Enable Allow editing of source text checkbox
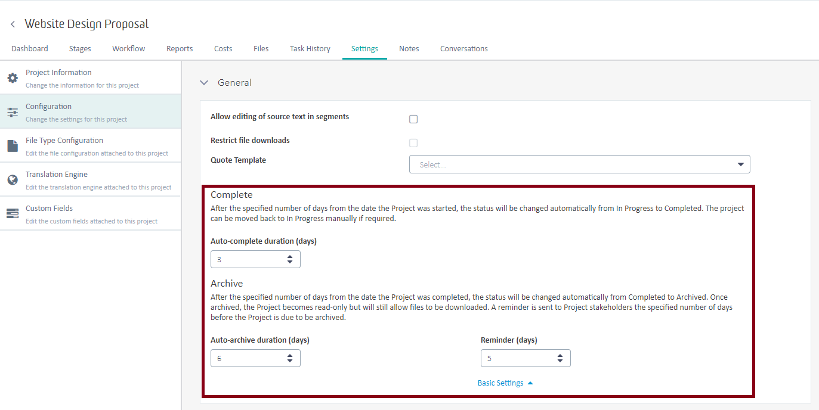The height and width of the screenshot is (410, 819). click(413, 119)
